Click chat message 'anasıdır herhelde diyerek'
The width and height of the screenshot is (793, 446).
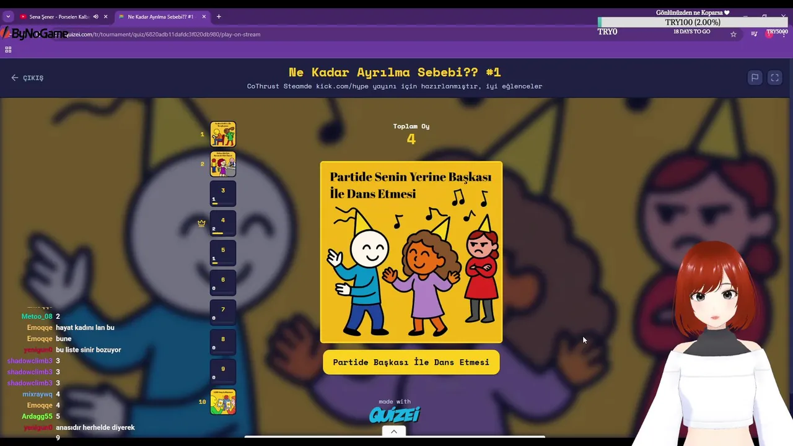(x=95, y=427)
